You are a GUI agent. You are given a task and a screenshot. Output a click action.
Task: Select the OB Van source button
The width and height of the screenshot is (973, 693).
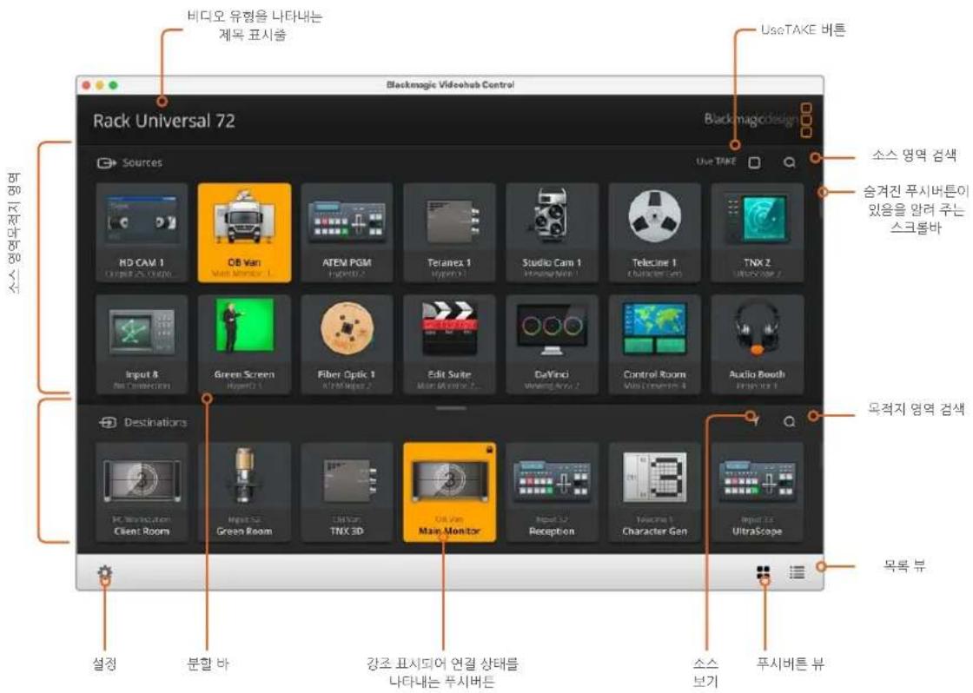point(244,233)
